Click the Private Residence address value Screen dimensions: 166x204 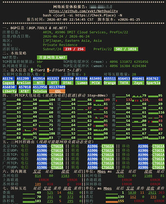tap(60, 45)
